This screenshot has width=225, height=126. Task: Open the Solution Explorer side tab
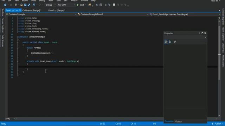[223, 17]
